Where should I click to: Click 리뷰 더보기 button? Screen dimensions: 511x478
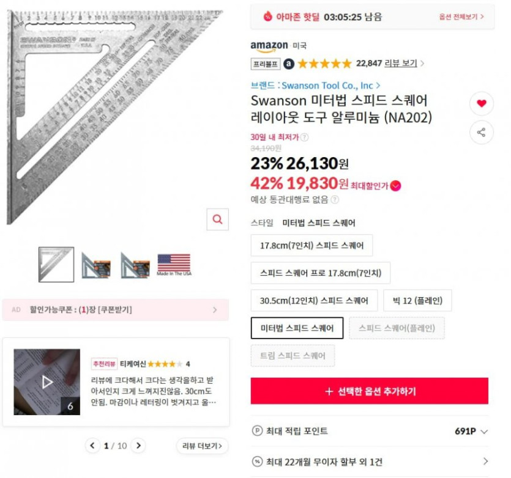[x=202, y=446]
